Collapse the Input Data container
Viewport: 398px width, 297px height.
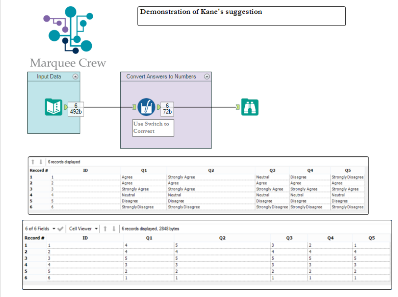[75, 77]
